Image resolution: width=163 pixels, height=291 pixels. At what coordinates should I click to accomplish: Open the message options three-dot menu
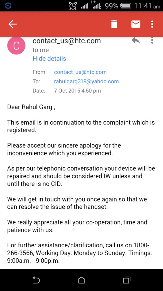click(152, 40)
